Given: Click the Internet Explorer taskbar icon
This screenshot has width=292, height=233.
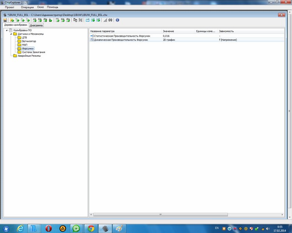Looking at the screenshot, I should click(21, 228).
